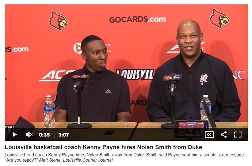This screenshot has height=166, width=252.
Task: Click the cardinal mascot logo at upper left
Action: click(x=58, y=21)
